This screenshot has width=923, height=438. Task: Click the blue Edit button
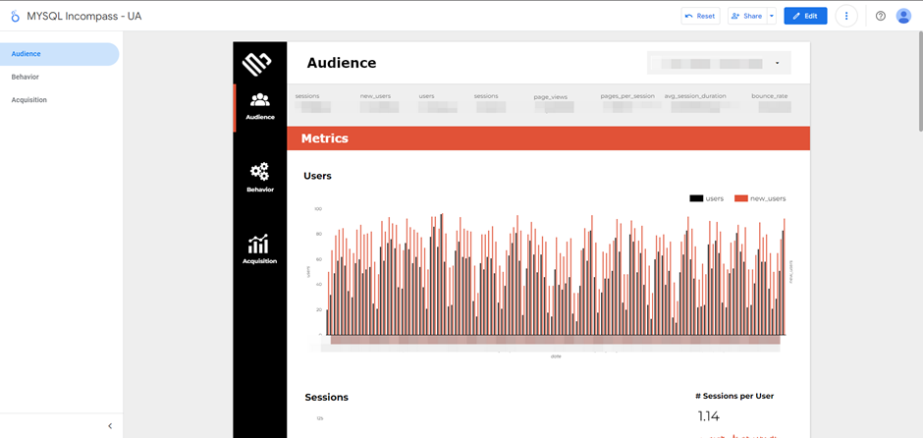click(x=805, y=16)
